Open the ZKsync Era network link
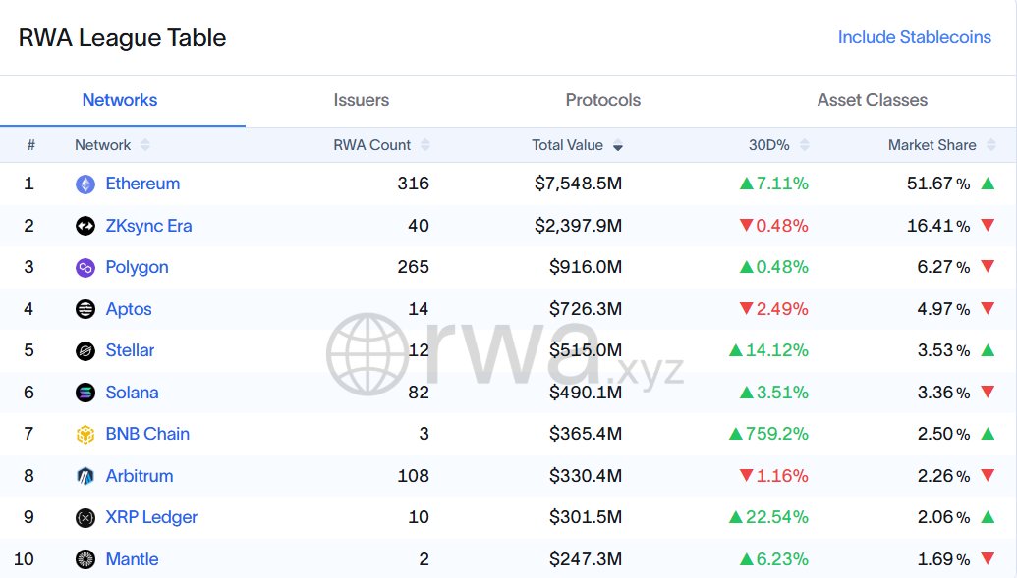Viewport: 1017px width, 578px height. [148, 226]
